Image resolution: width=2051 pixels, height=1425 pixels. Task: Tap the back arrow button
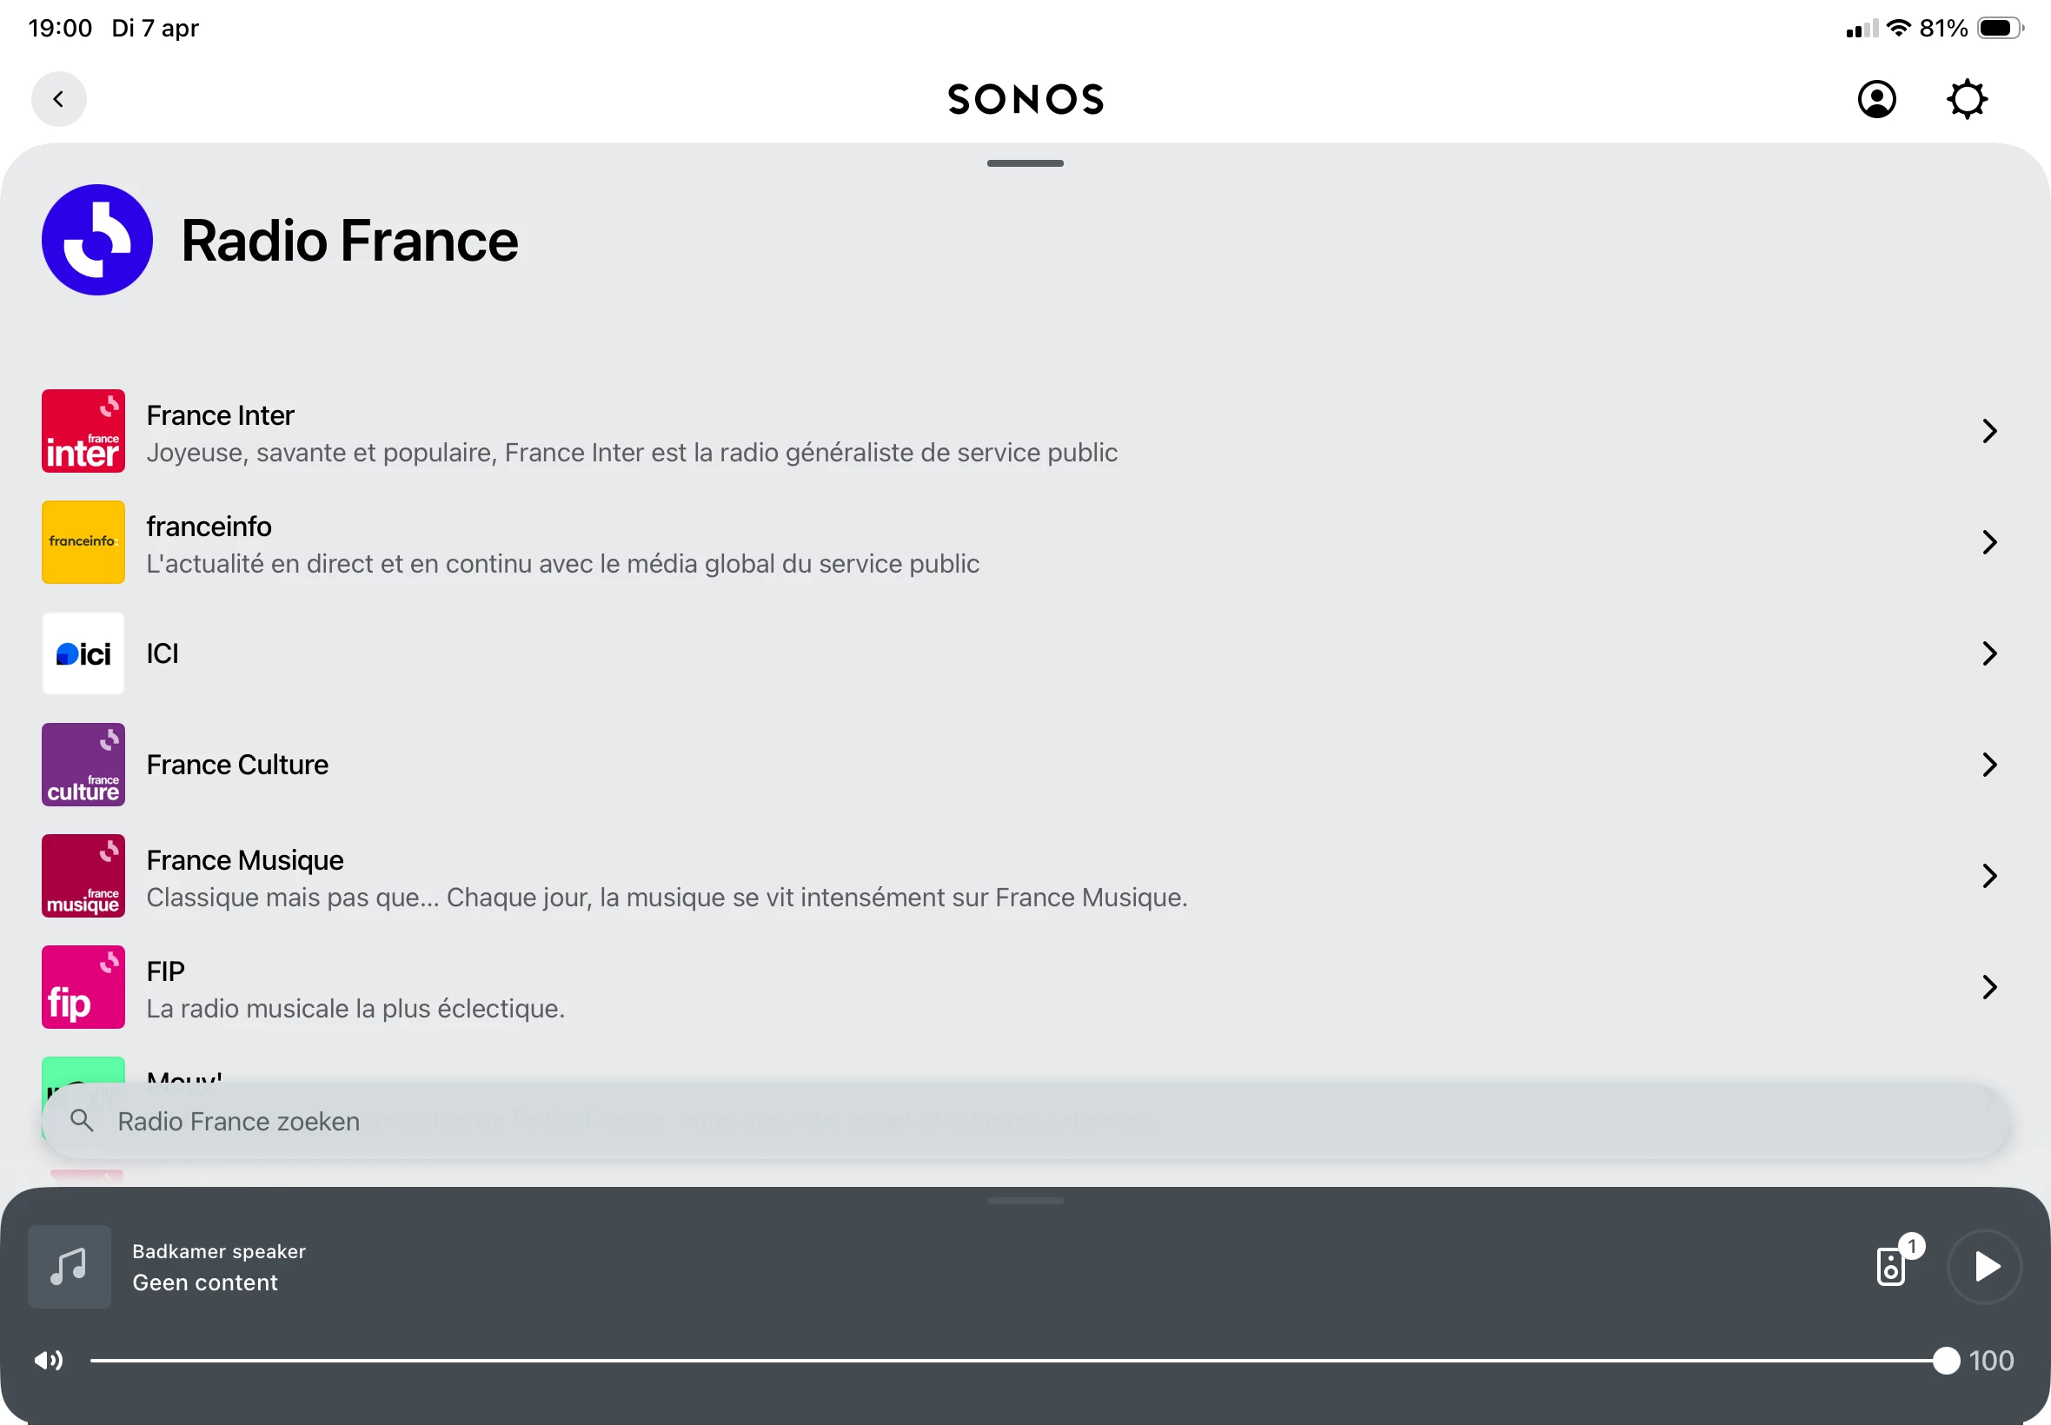pyautogui.click(x=59, y=99)
